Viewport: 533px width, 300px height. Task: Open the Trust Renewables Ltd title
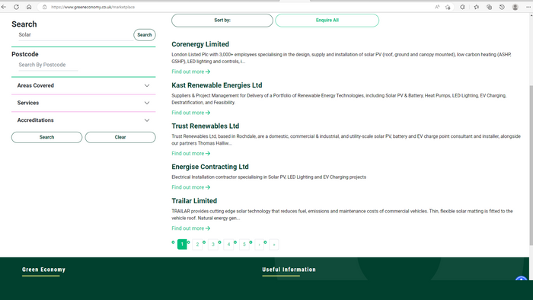206,126
